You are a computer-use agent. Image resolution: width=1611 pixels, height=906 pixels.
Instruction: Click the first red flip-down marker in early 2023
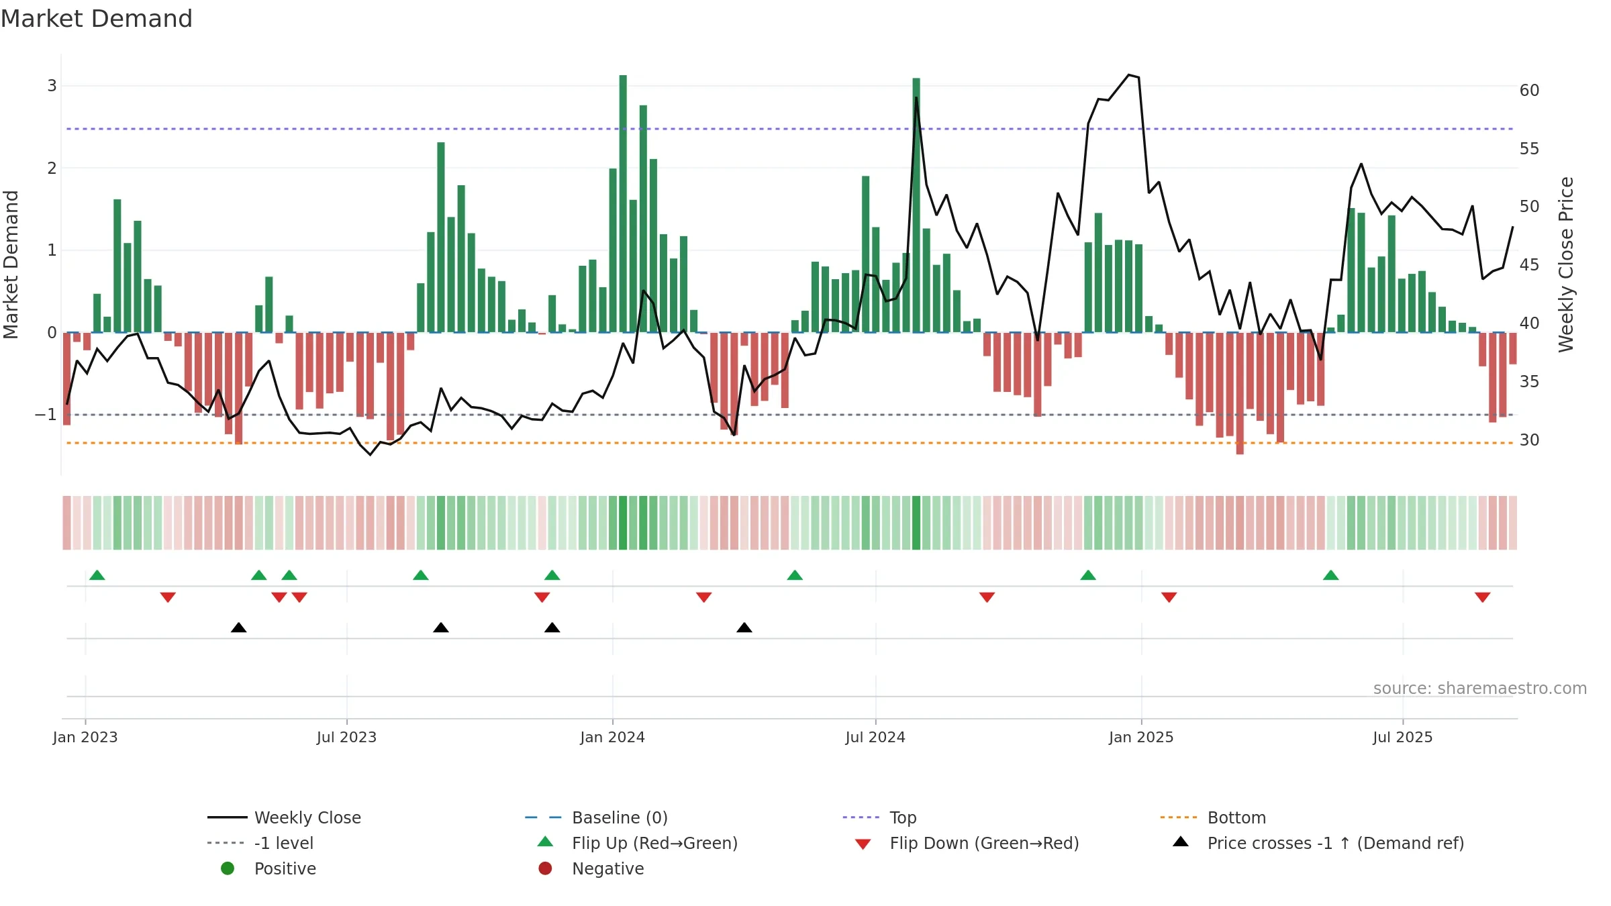pyautogui.click(x=168, y=597)
